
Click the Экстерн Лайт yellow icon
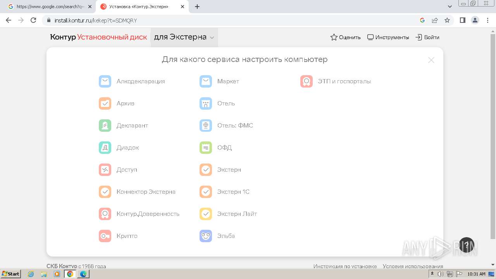tap(206, 214)
